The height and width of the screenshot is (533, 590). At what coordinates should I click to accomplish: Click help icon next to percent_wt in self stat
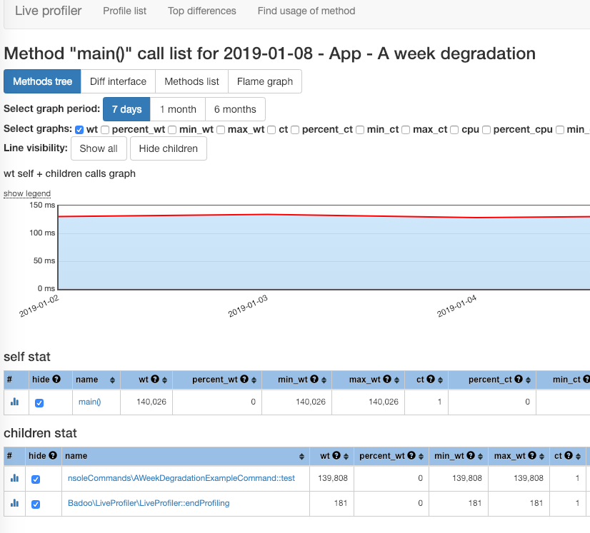(x=244, y=380)
